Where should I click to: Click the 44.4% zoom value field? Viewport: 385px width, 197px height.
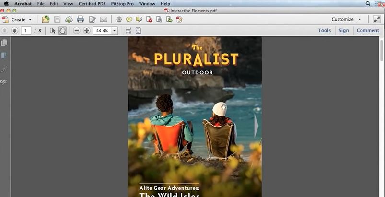tap(102, 31)
